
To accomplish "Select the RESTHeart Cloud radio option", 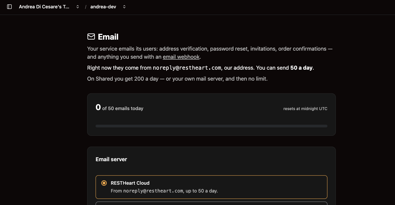I will (104, 183).
